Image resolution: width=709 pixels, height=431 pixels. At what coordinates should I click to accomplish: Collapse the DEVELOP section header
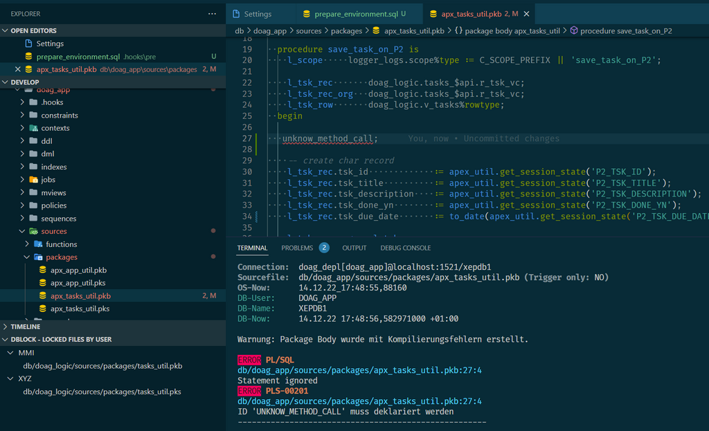[6, 82]
